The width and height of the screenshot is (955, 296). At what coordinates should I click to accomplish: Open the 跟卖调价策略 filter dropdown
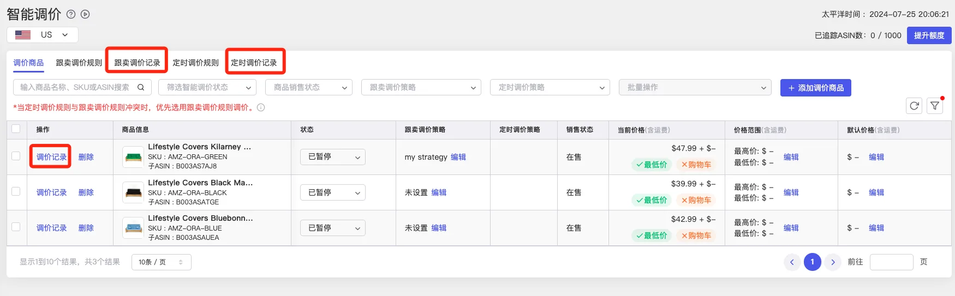(421, 87)
